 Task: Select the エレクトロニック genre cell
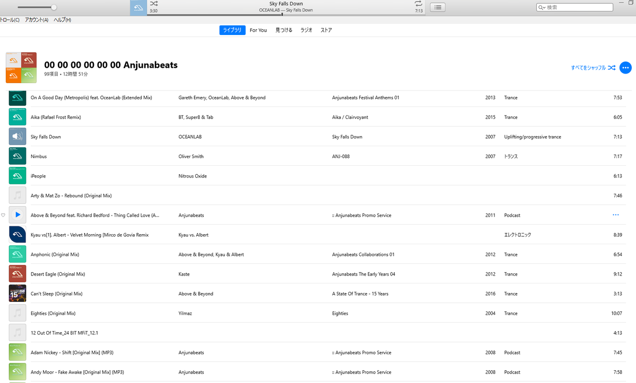coord(518,235)
